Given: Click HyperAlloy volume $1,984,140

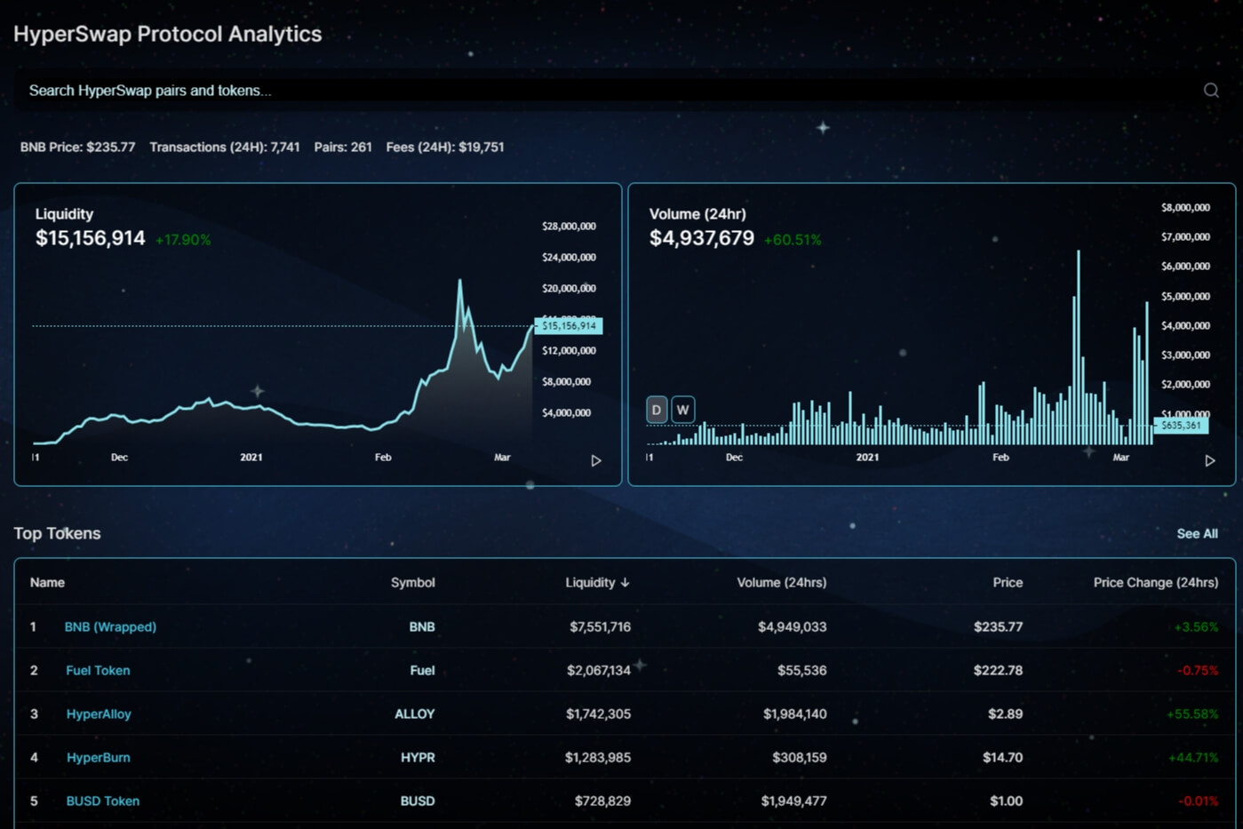Looking at the screenshot, I should coord(794,714).
